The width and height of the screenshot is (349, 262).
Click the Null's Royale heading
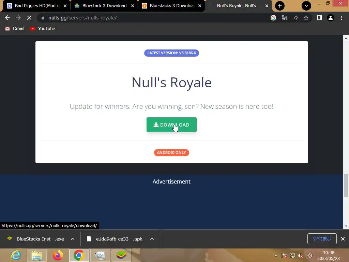click(172, 83)
